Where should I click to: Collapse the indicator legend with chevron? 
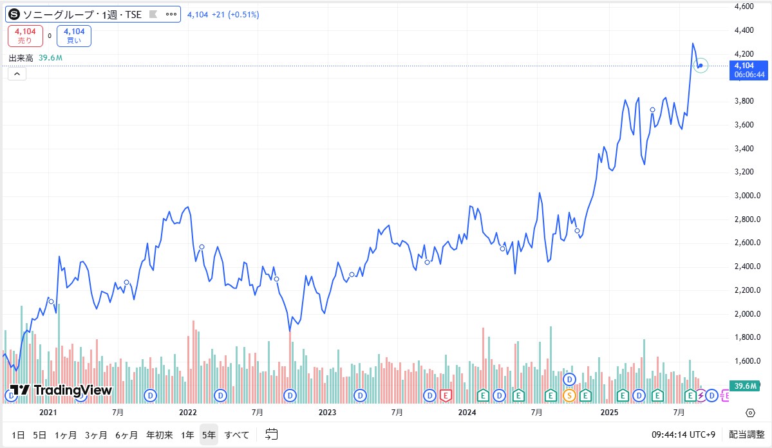coord(17,74)
